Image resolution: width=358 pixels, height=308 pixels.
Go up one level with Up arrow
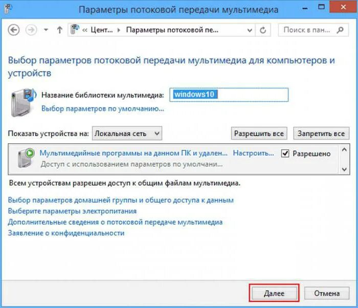[x=60, y=30]
